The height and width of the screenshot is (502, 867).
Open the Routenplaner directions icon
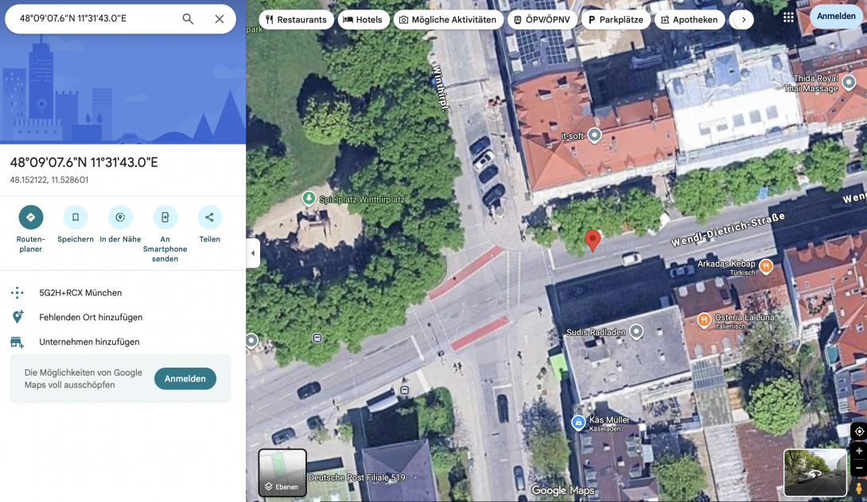pos(31,217)
